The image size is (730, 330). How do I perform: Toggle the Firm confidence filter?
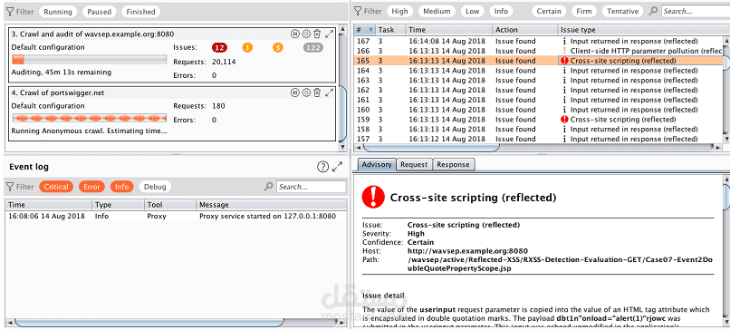(x=584, y=11)
